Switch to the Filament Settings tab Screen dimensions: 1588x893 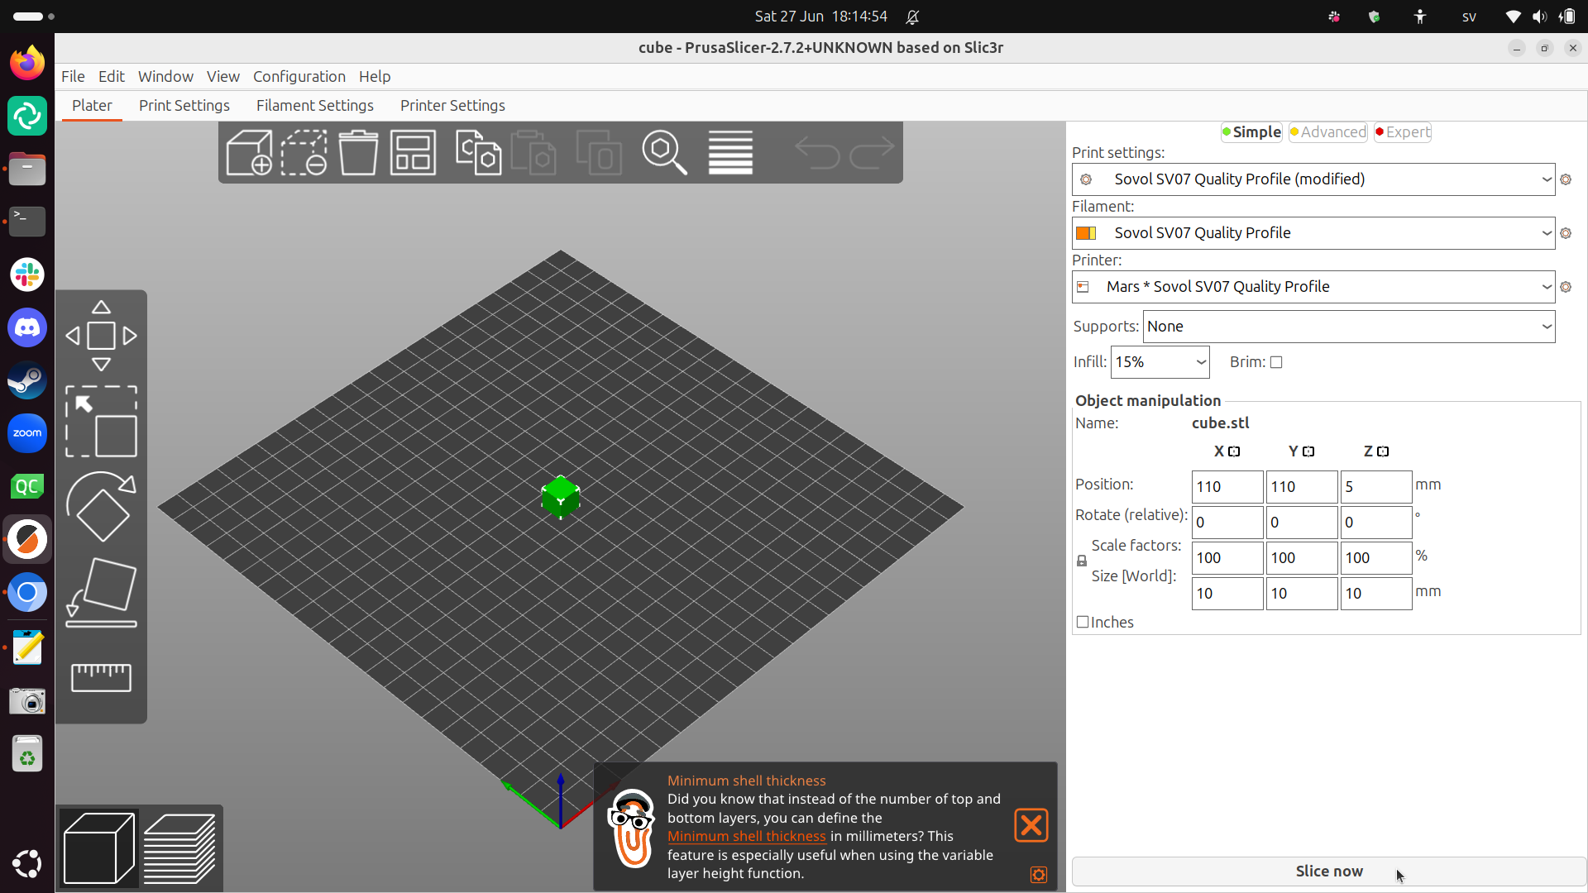click(315, 106)
